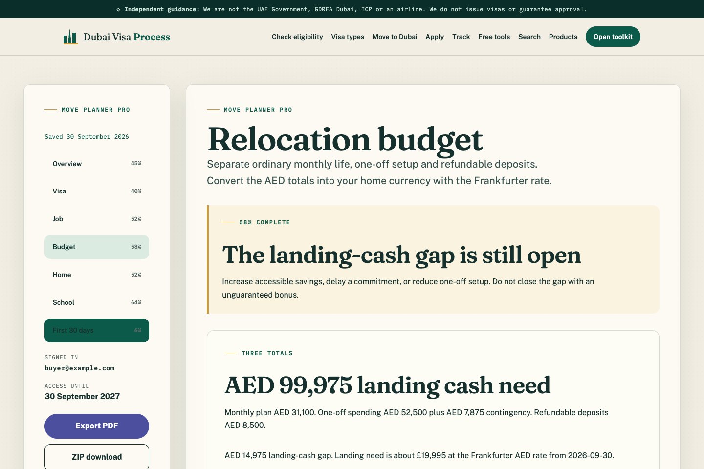Select Apply in the navigation bar
The image size is (704, 469).
435,37
